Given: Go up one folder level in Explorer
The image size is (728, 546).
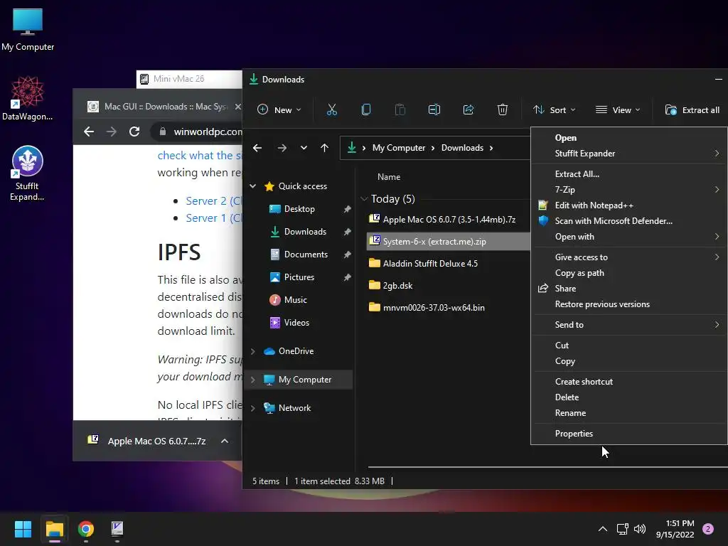Looking at the screenshot, I should click(324, 148).
